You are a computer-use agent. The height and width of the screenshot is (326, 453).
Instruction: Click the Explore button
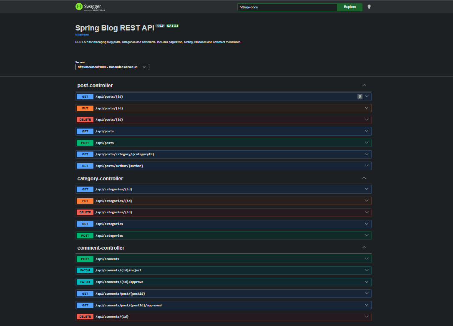click(350, 7)
